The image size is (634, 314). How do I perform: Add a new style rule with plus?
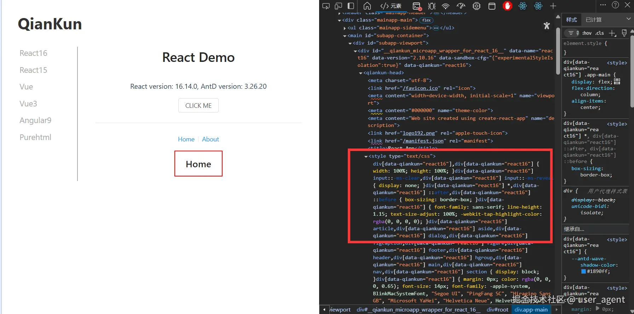point(612,33)
